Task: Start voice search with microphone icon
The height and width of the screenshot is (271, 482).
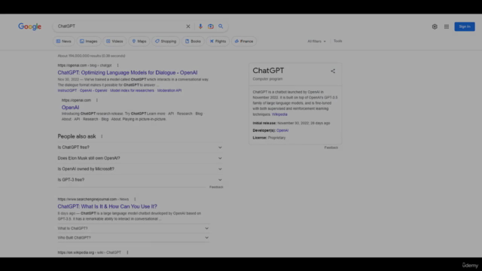Action: [x=200, y=26]
